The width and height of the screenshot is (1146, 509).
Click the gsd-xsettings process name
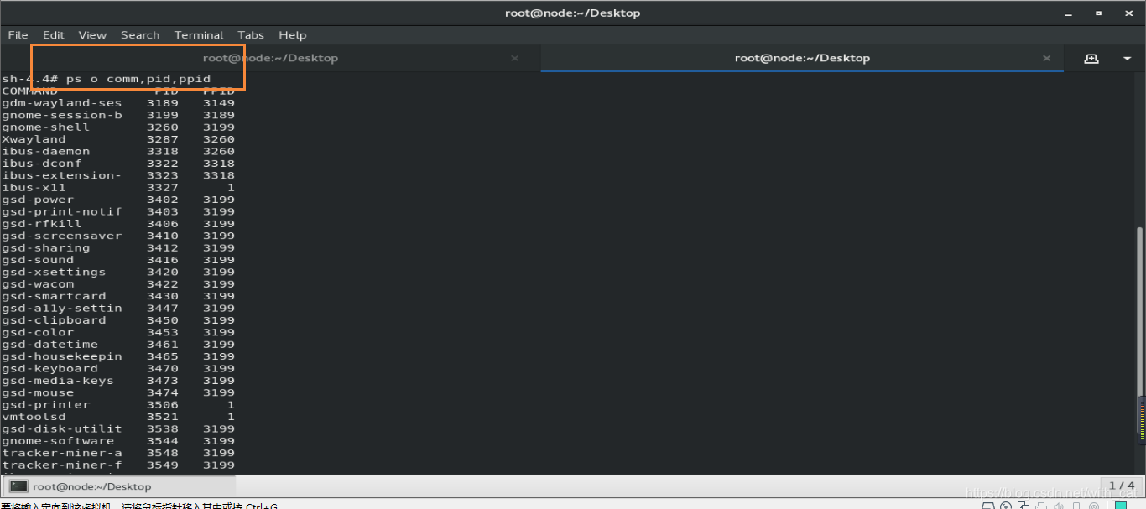54,272
